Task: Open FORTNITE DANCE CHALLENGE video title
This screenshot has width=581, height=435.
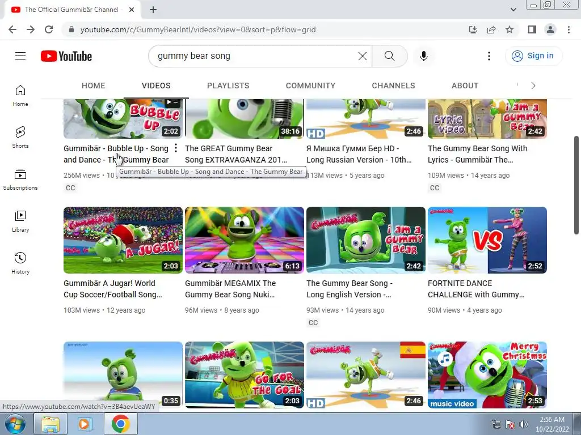Action: pos(476,289)
